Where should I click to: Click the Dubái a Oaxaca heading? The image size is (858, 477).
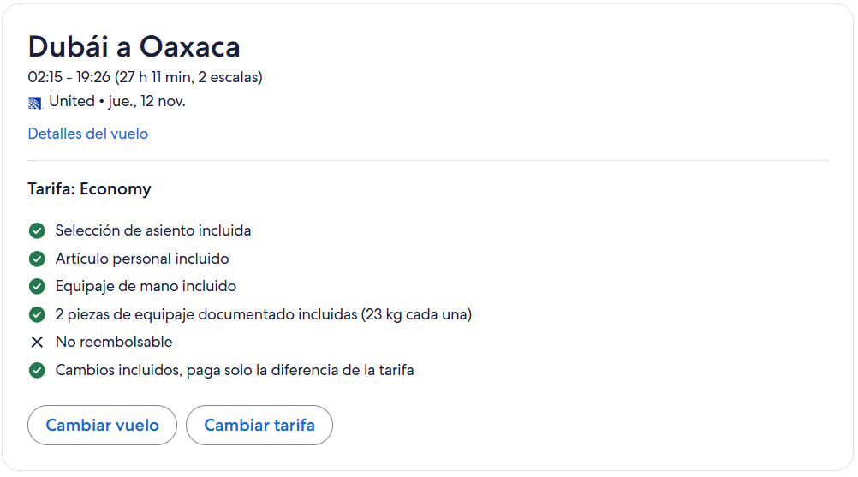click(134, 45)
